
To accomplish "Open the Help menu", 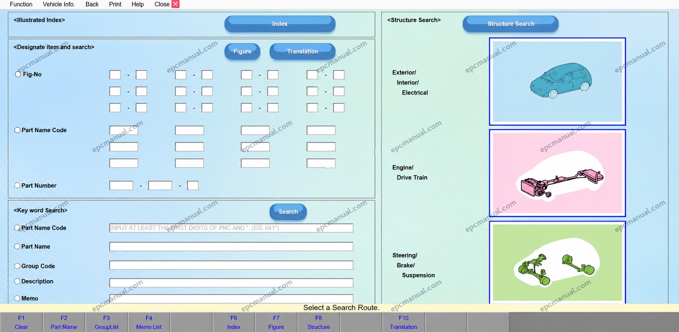I will coord(138,4).
